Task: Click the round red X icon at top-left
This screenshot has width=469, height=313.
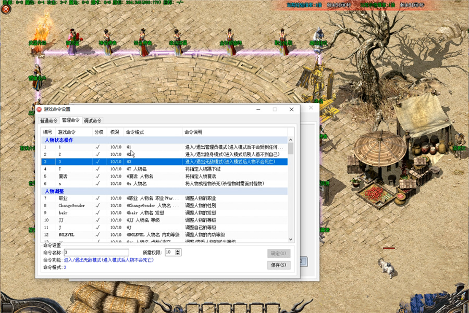Action: tap(6, 9)
